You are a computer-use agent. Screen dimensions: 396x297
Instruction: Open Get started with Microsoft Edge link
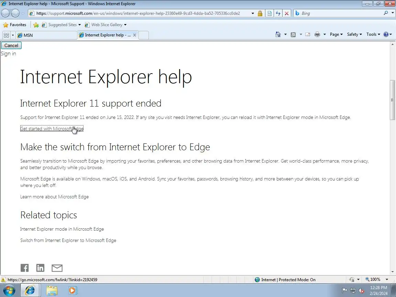(x=52, y=129)
